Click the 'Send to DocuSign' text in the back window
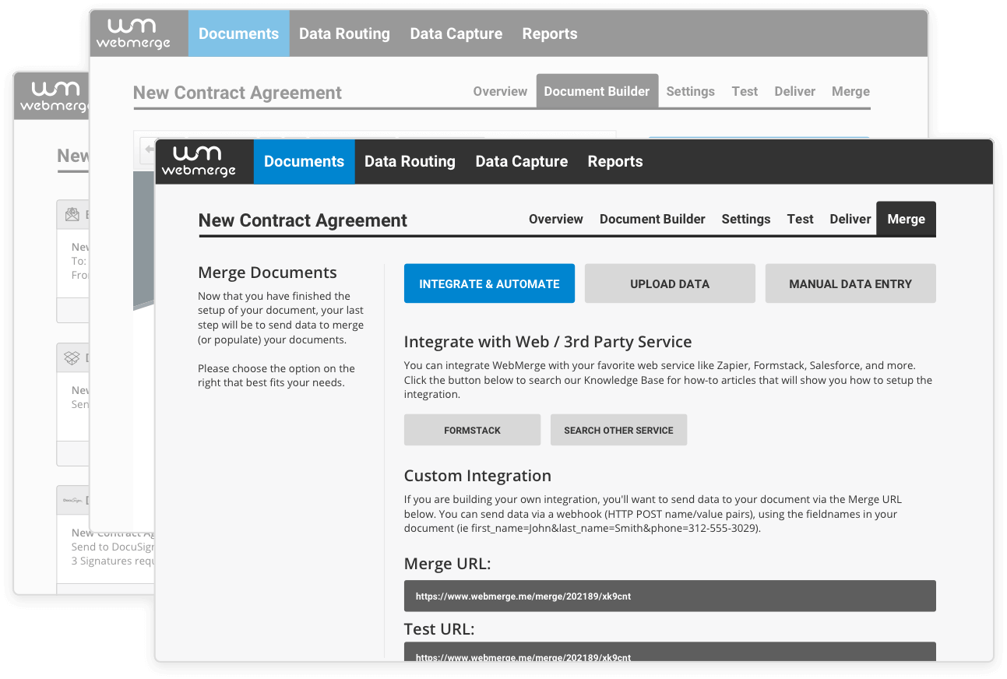The image size is (1007, 679). 113,547
